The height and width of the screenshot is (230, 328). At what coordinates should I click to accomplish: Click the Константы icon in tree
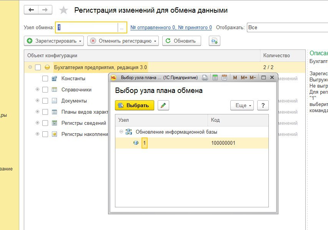point(54,79)
